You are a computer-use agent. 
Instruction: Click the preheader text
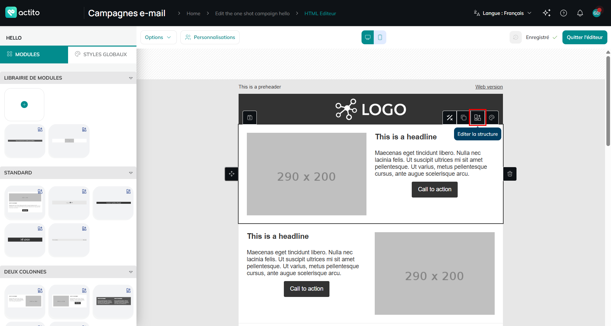tap(260, 87)
